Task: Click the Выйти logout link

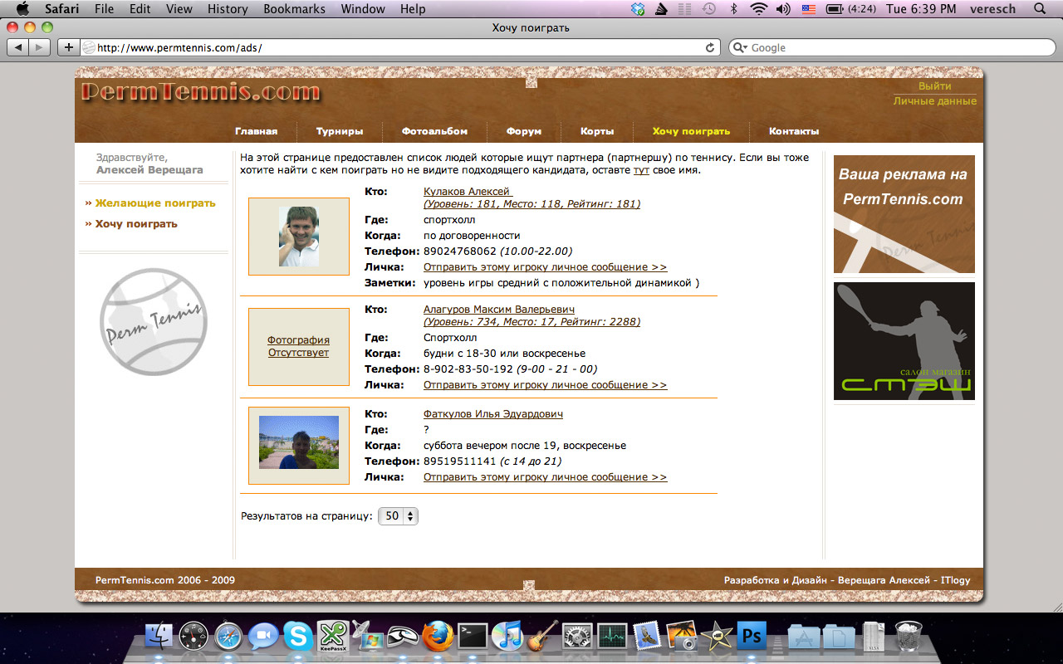Action: click(934, 86)
